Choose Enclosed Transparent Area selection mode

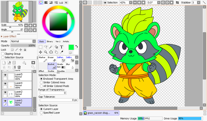click(x=41, y=79)
